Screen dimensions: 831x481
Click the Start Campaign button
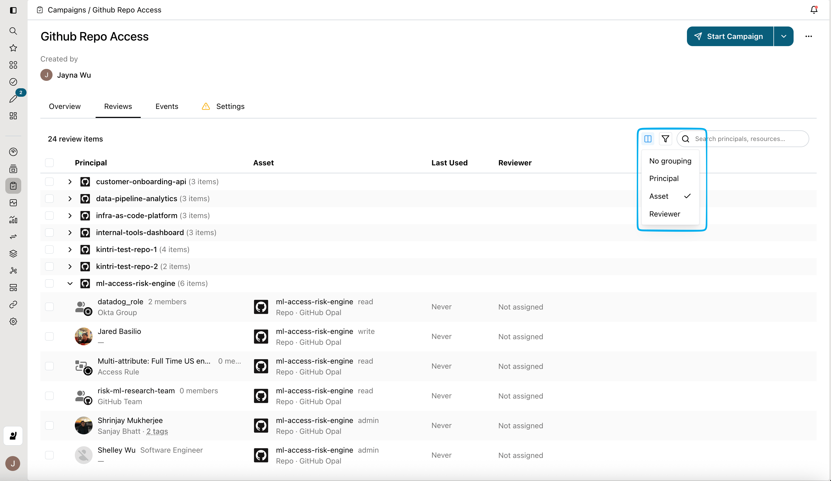pyautogui.click(x=730, y=36)
